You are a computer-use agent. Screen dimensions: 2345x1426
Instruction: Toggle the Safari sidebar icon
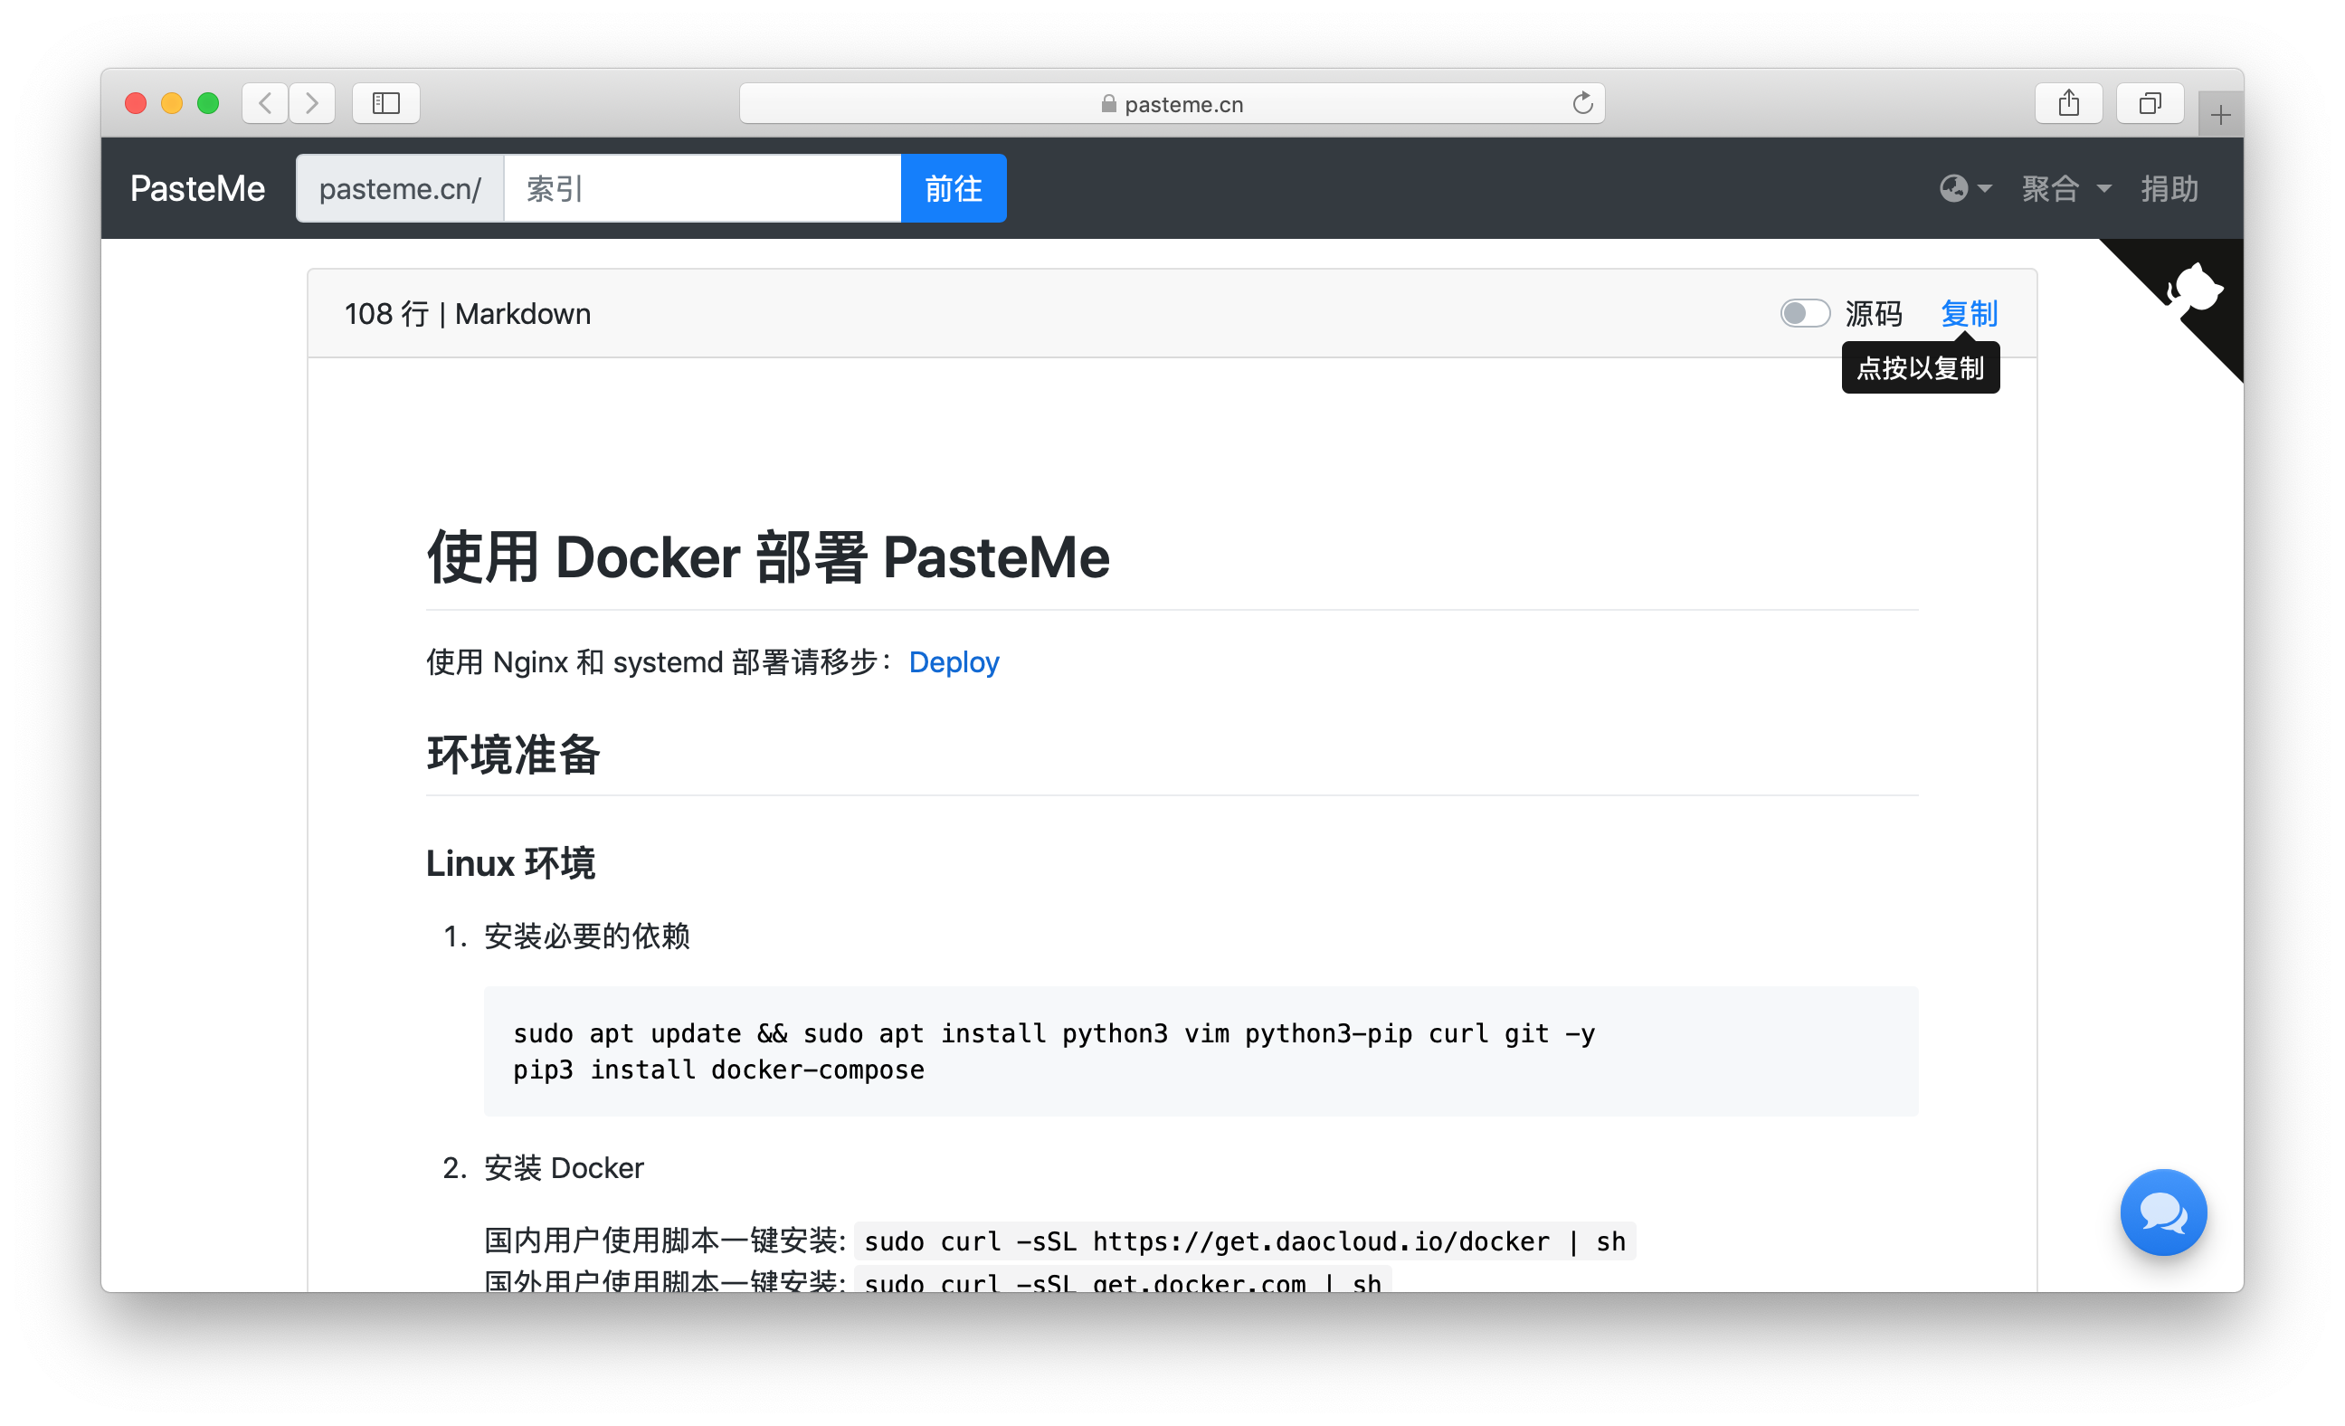pyautogui.click(x=385, y=103)
